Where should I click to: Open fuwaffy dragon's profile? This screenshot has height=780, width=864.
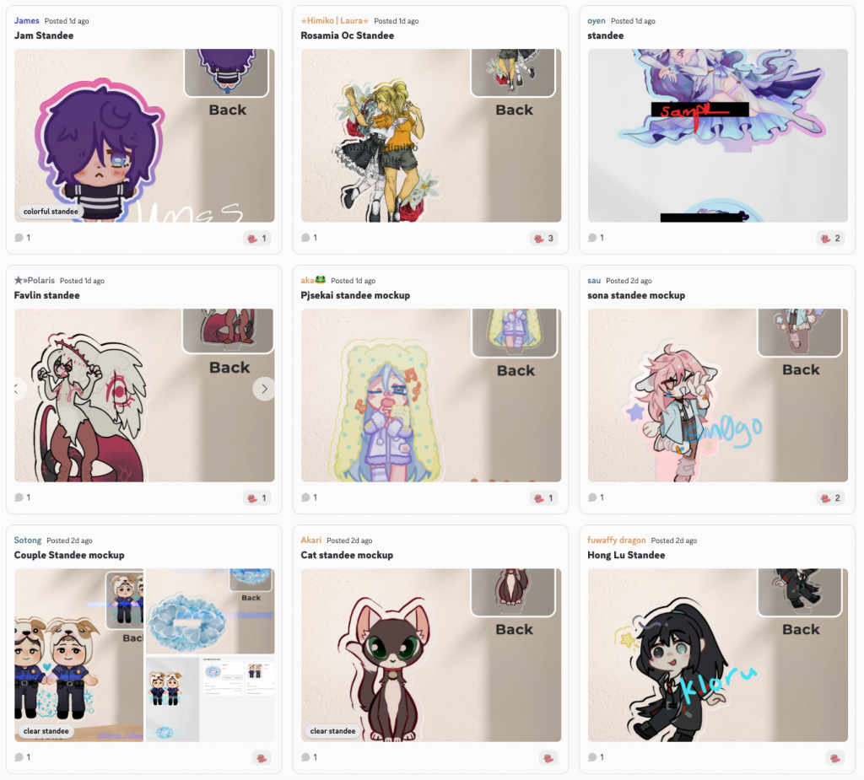coord(616,541)
